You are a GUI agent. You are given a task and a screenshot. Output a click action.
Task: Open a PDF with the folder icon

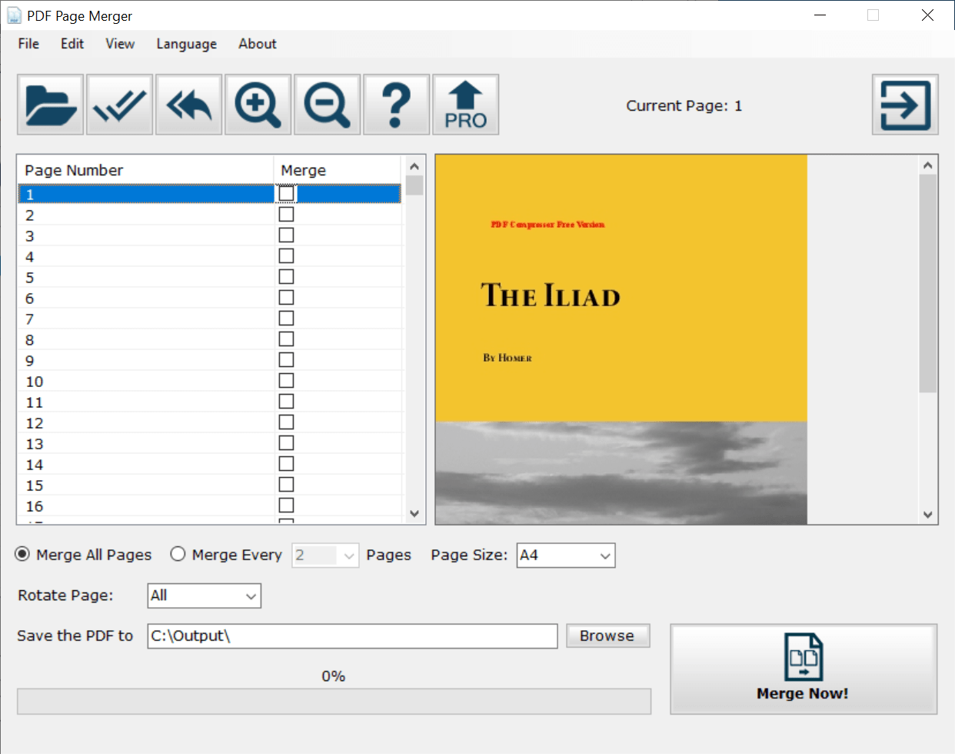[x=51, y=105]
